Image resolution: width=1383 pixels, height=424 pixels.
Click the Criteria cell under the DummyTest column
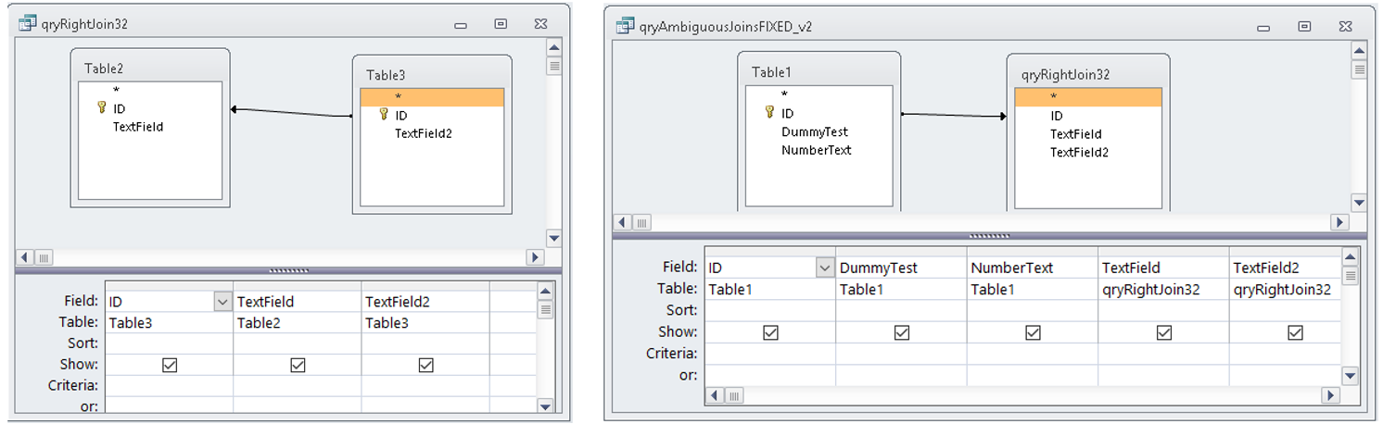[901, 354]
